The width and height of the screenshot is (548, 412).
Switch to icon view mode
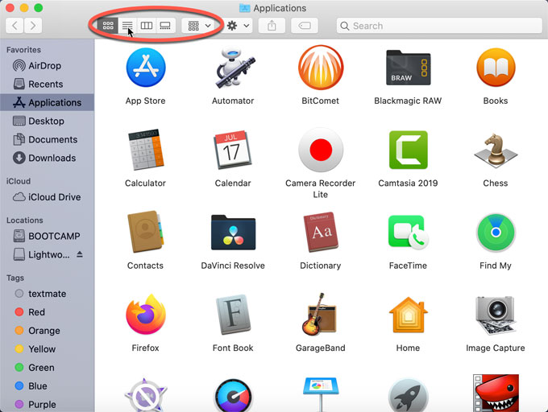(107, 26)
